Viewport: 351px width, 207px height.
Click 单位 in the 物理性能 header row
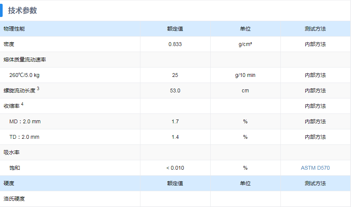[x=245, y=29]
